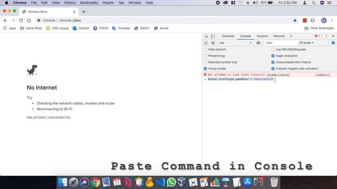Uncheck Autocomplete from history checkbox
This screenshot has width=337, height=189.
pyautogui.click(x=273, y=62)
